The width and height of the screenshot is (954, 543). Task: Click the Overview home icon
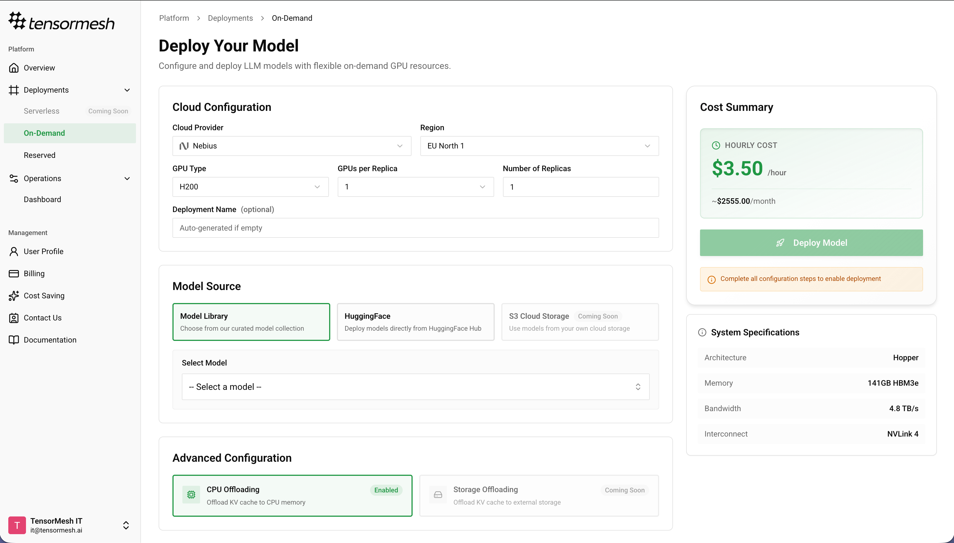pyautogui.click(x=14, y=67)
